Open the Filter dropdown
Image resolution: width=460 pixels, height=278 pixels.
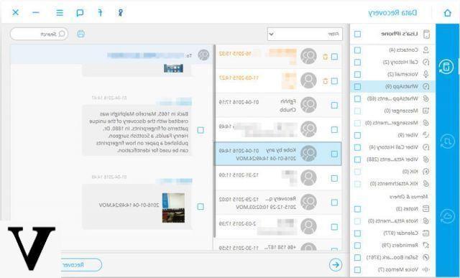(x=305, y=34)
